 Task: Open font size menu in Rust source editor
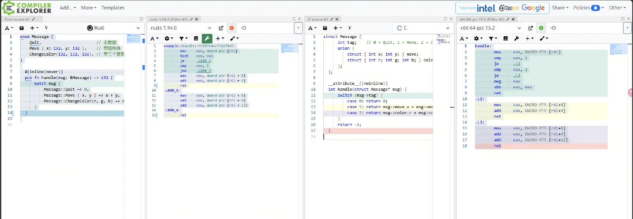(x=9, y=28)
